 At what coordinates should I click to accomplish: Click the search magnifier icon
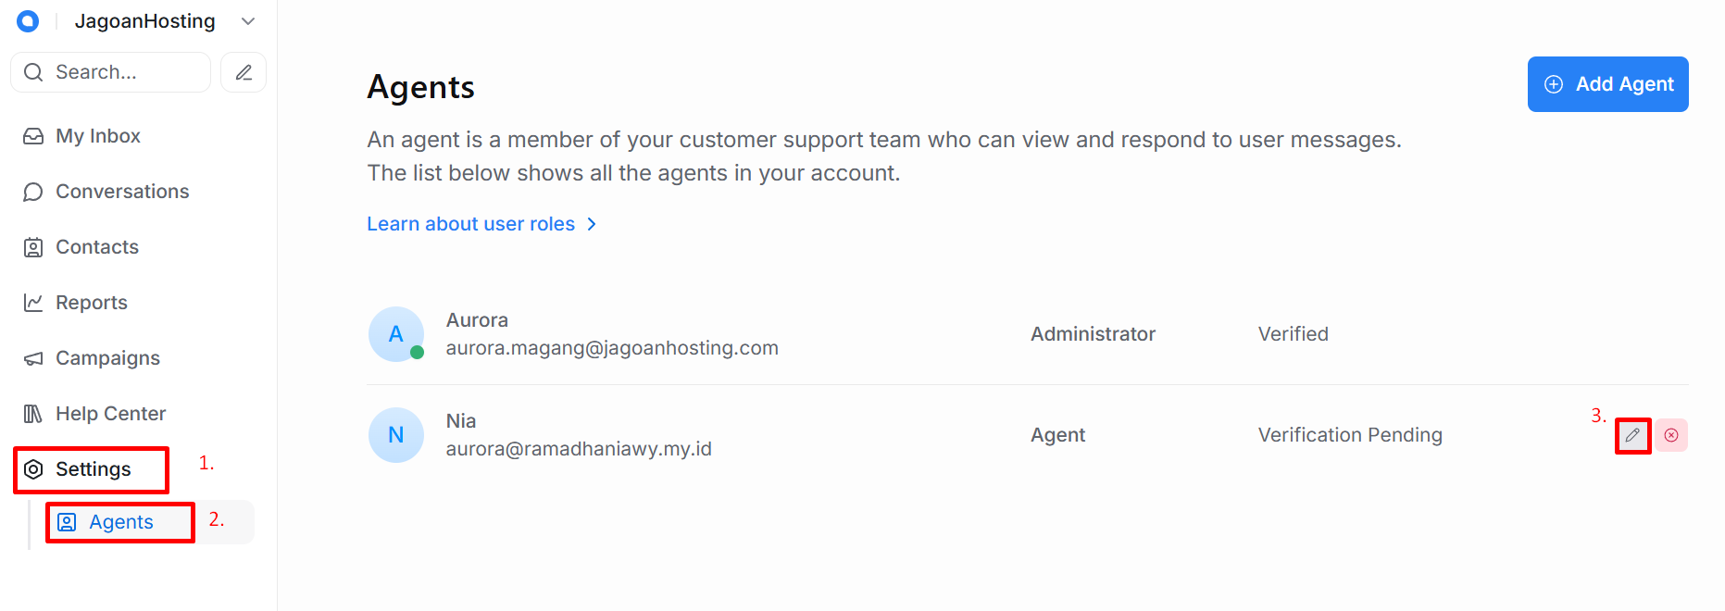pos(33,71)
